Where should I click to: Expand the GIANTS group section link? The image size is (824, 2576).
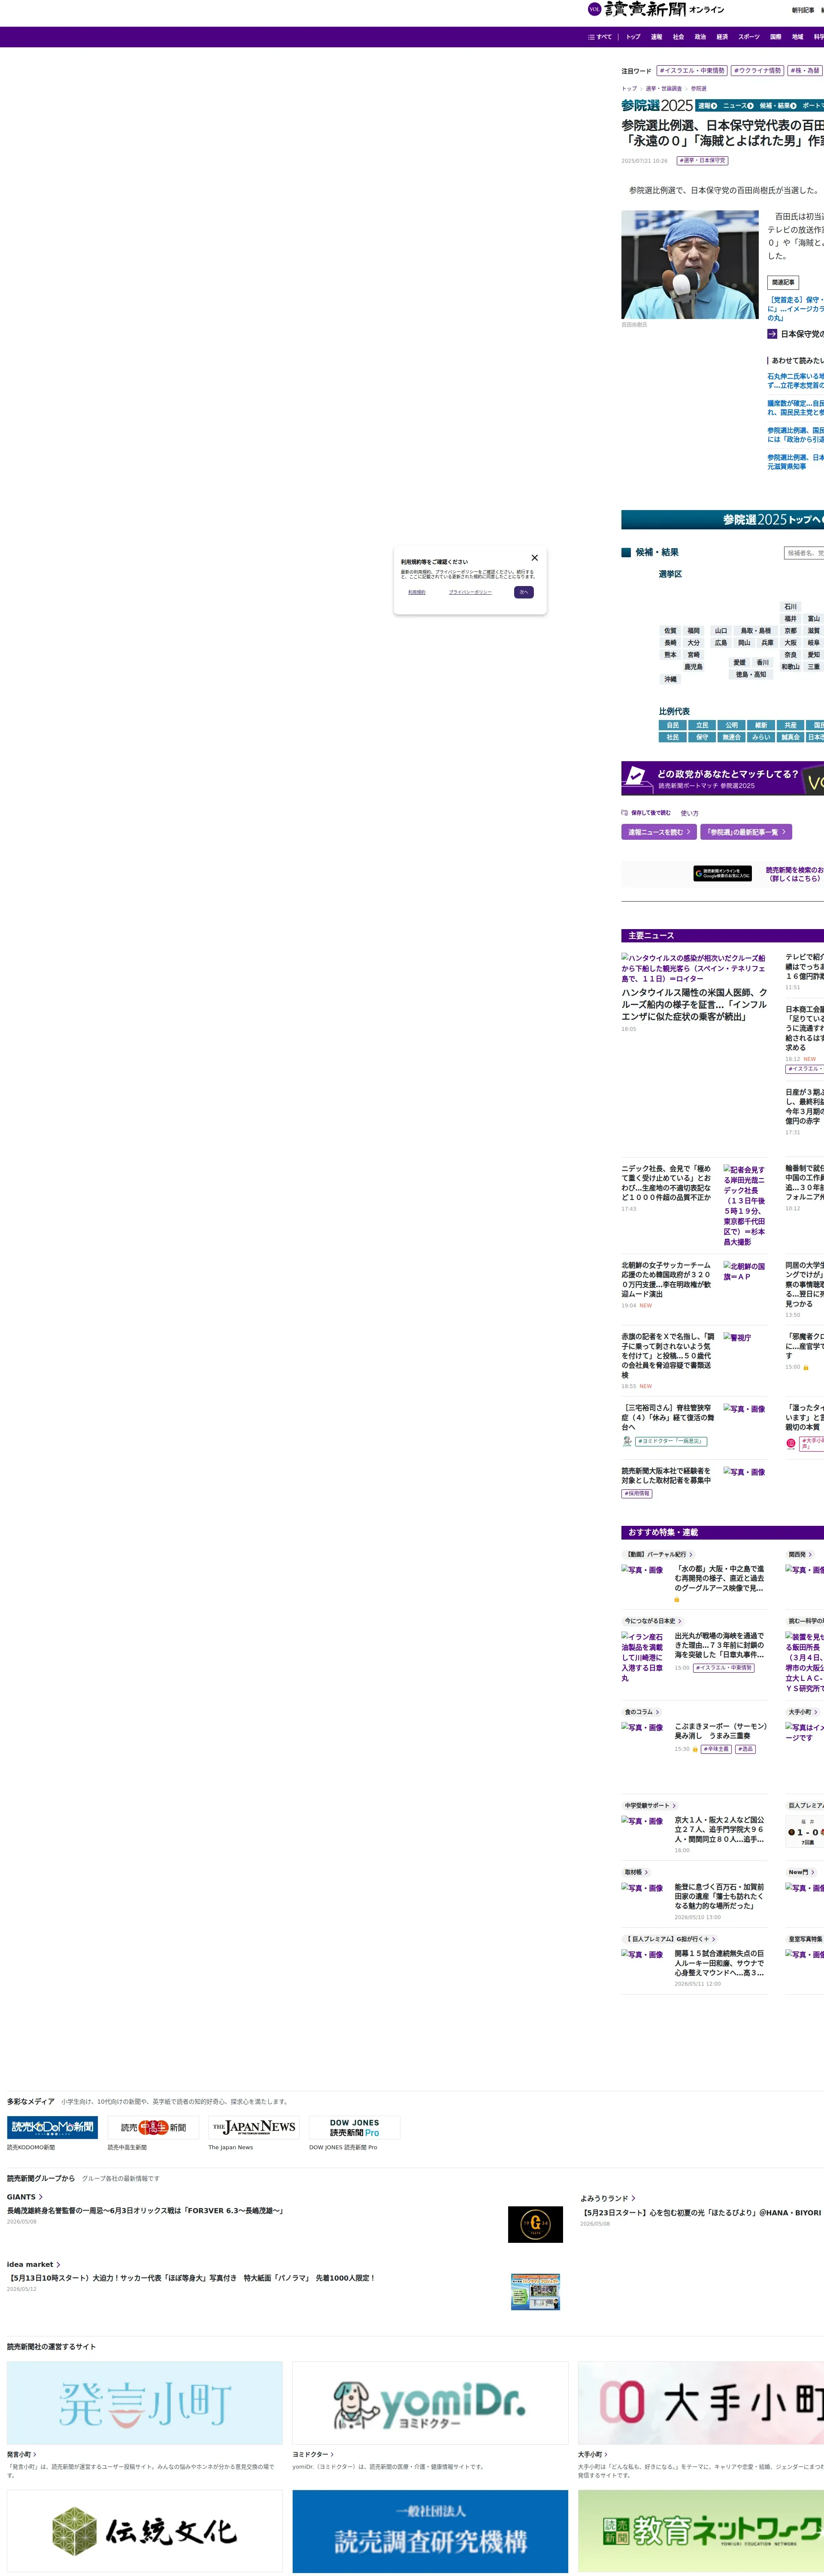pos(25,2197)
